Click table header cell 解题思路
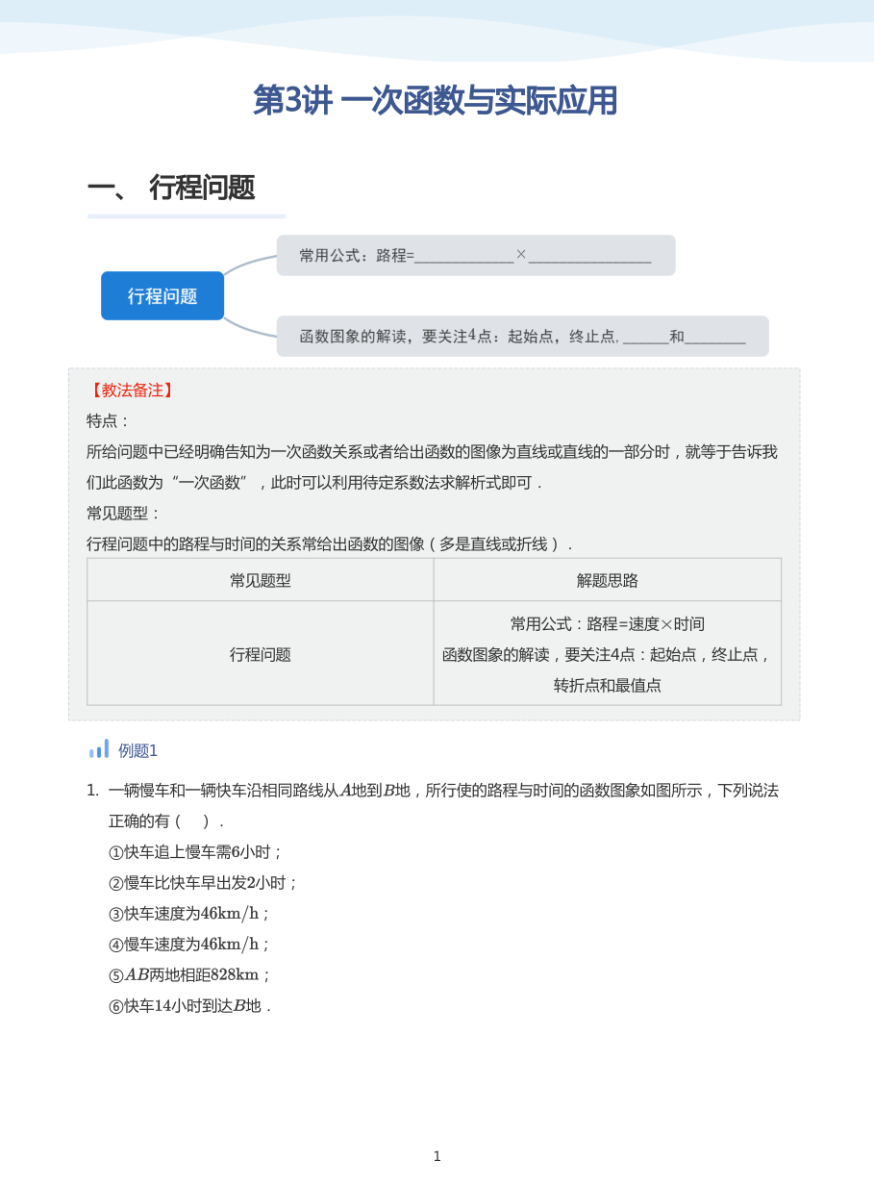Image resolution: width=874 pixels, height=1186 pixels. (608, 580)
